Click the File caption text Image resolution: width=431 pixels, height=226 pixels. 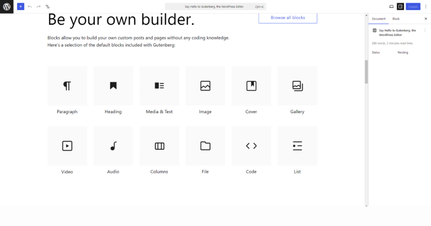205,172
